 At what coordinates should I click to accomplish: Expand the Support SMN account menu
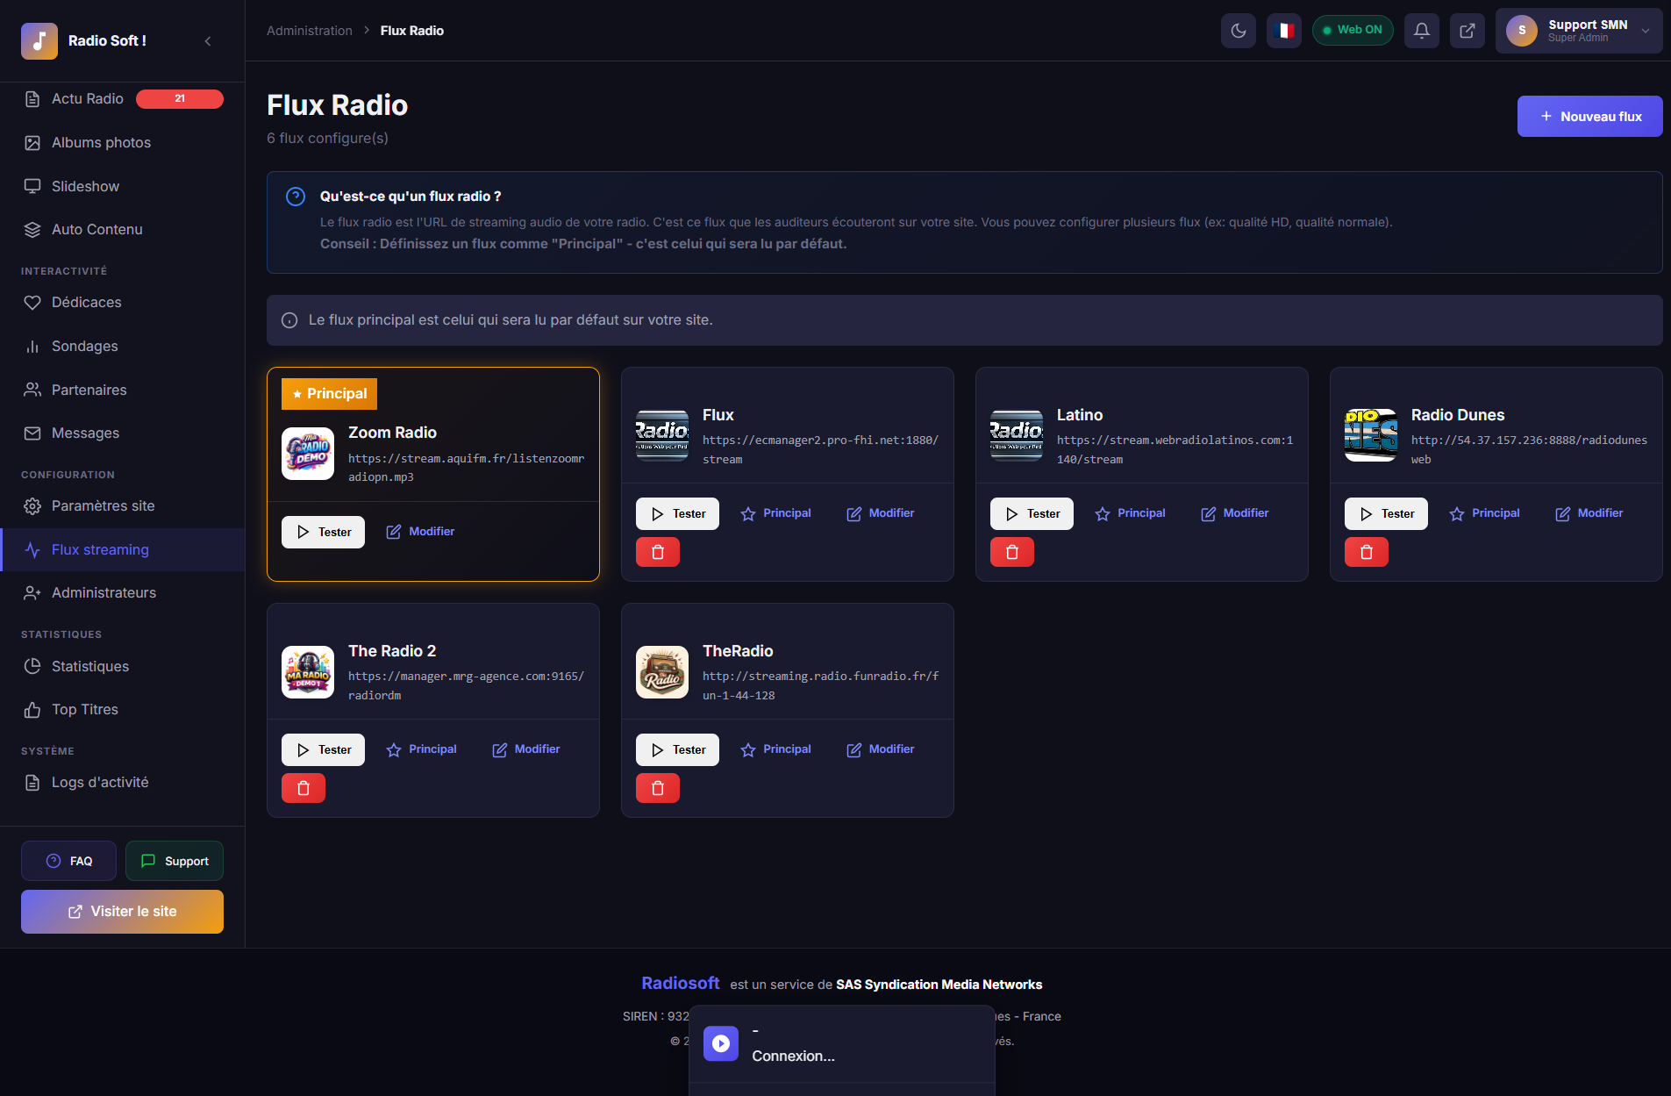tap(1576, 31)
